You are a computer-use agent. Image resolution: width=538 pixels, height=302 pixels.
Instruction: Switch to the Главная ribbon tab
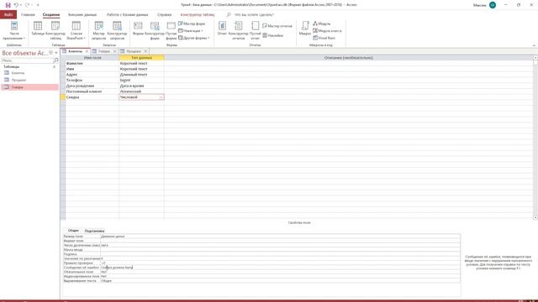[28, 15]
